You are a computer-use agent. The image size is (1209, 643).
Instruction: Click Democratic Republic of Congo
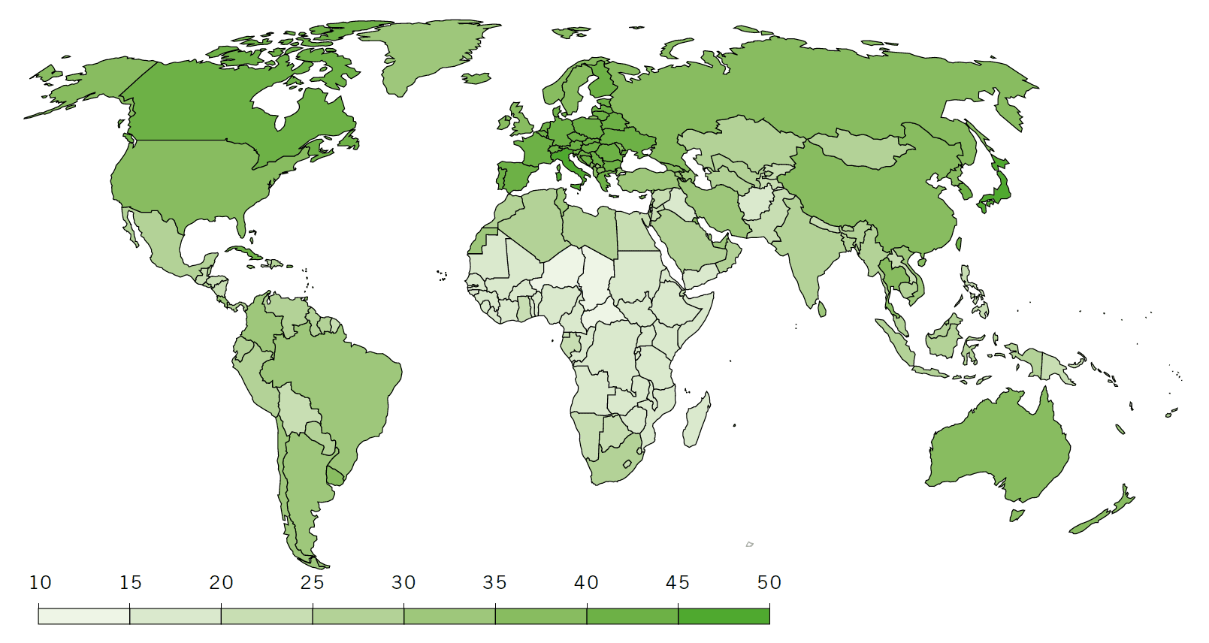pyautogui.click(x=612, y=349)
